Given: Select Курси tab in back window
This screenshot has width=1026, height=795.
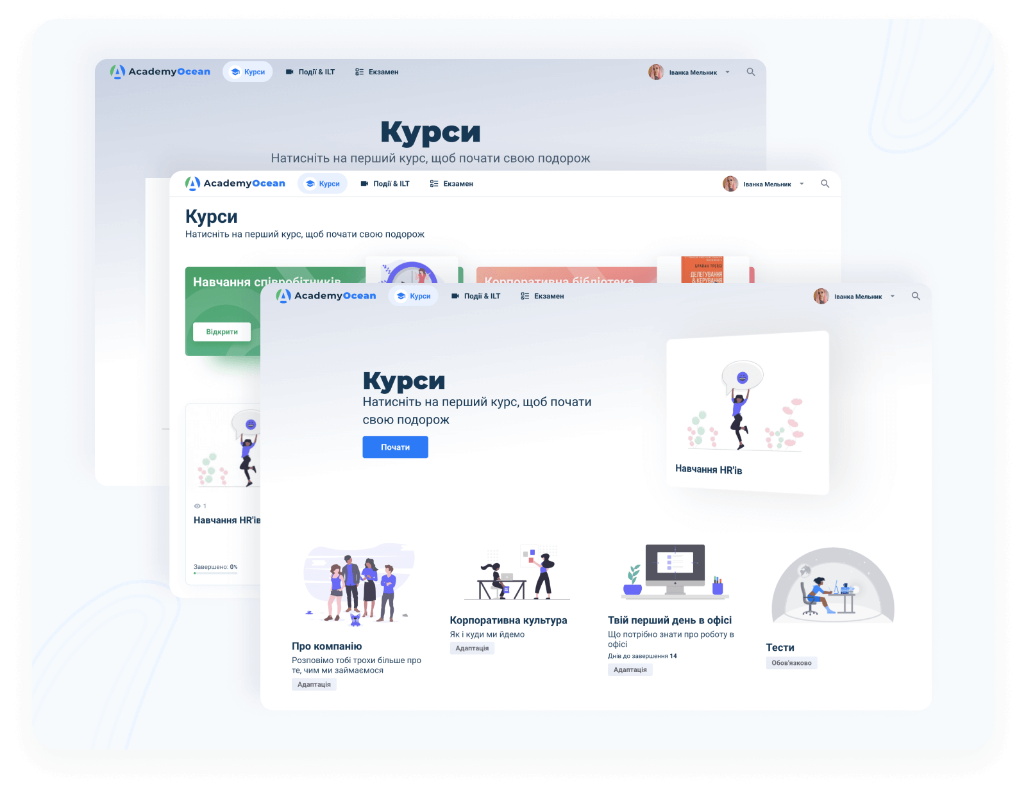Looking at the screenshot, I should pyautogui.click(x=248, y=72).
